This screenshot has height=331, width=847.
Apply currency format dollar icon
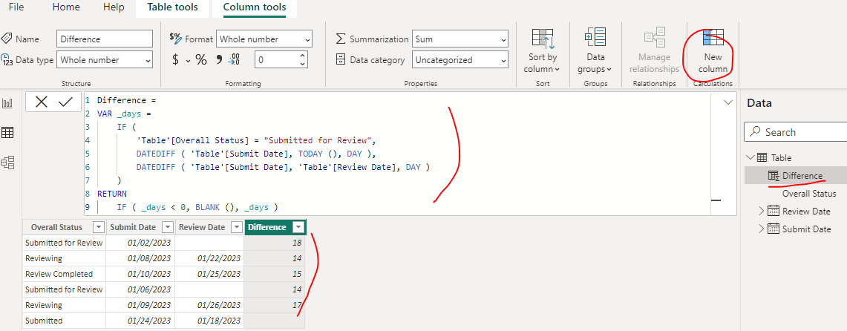tap(175, 60)
